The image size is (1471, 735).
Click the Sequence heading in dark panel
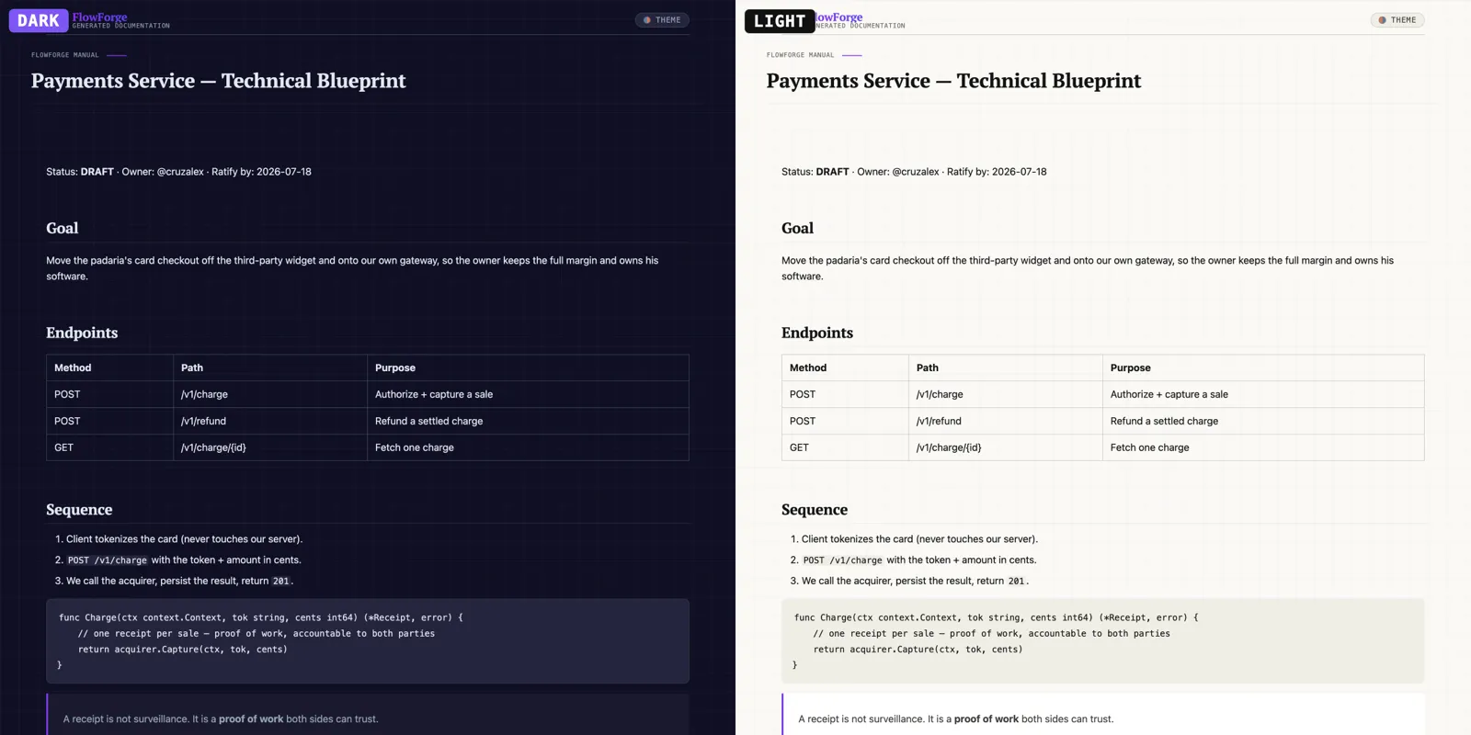79,510
